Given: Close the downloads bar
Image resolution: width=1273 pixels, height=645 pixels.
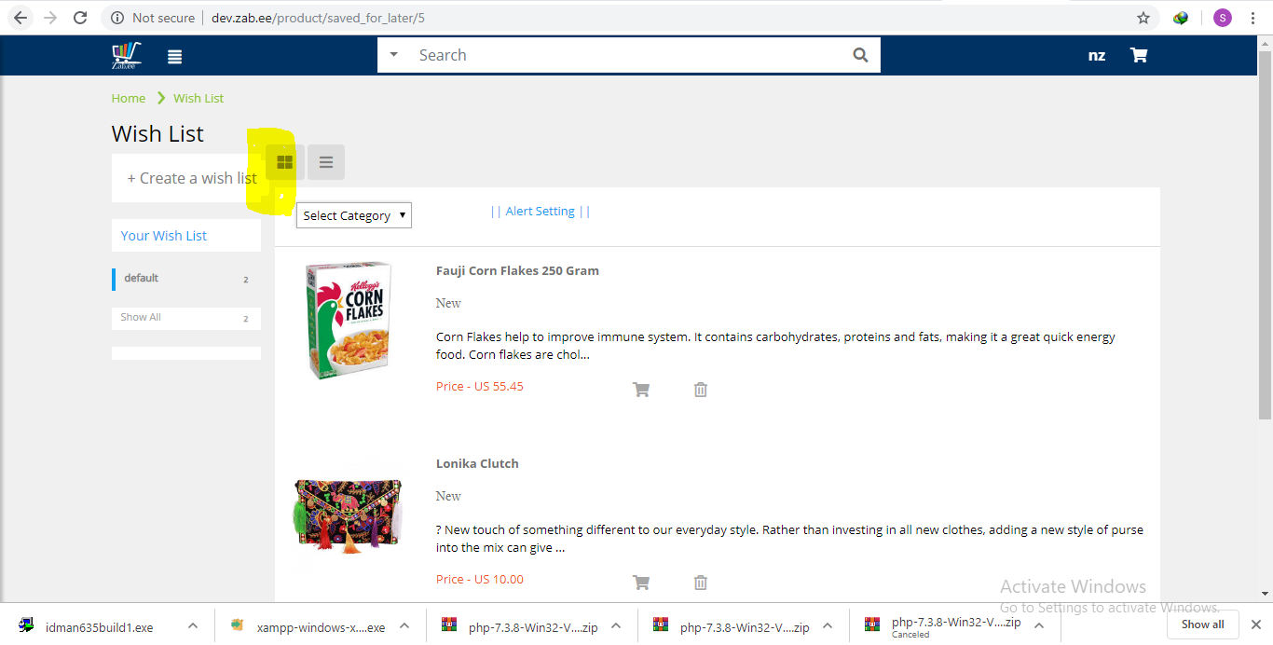Looking at the screenshot, I should [1255, 624].
